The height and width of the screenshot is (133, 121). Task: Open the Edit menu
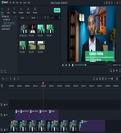pos(14,3)
